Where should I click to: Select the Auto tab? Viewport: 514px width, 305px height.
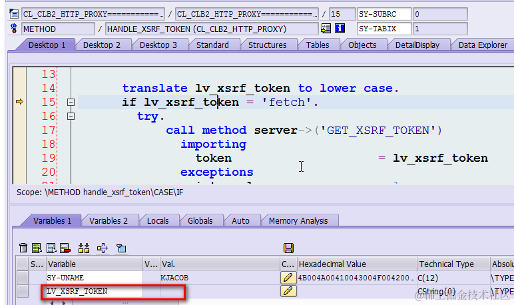[x=240, y=220]
